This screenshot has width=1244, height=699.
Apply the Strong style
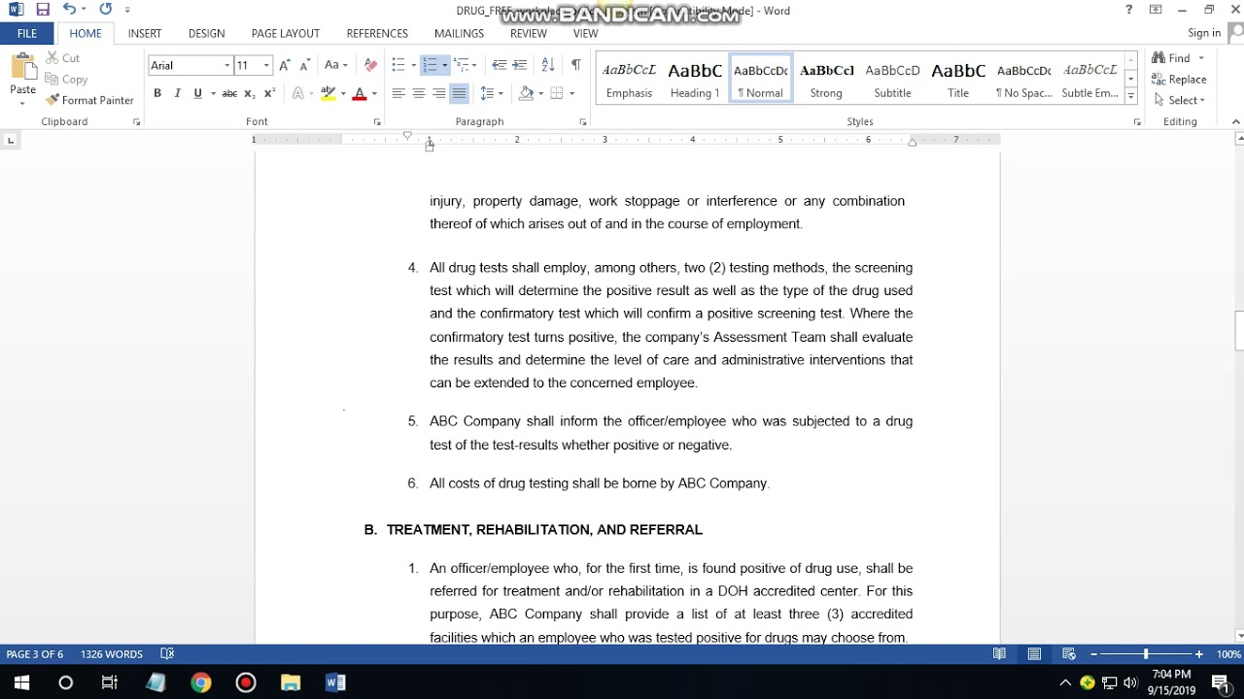coord(827,79)
